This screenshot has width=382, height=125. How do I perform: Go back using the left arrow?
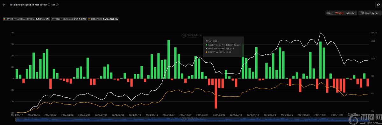pyautogui.click(x=4, y=5)
